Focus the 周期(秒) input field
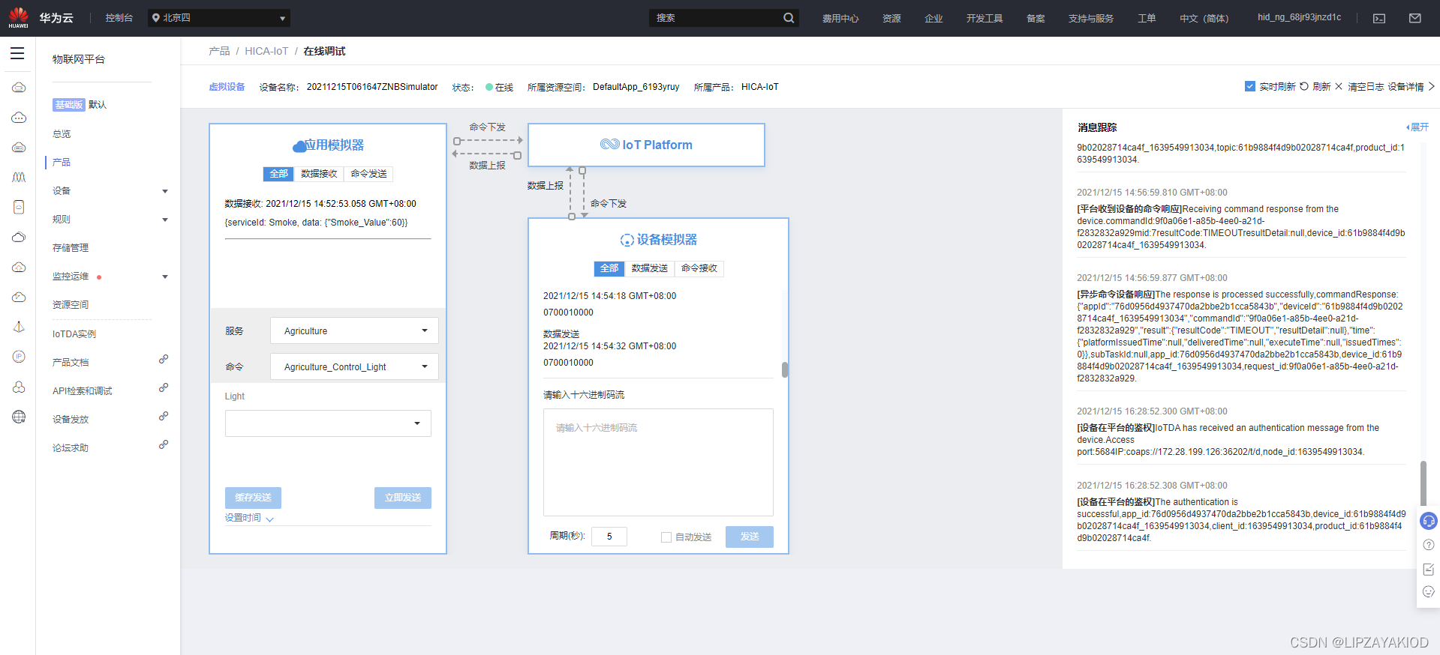Viewport: 1440px width, 655px height. click(x=609, y=537)
